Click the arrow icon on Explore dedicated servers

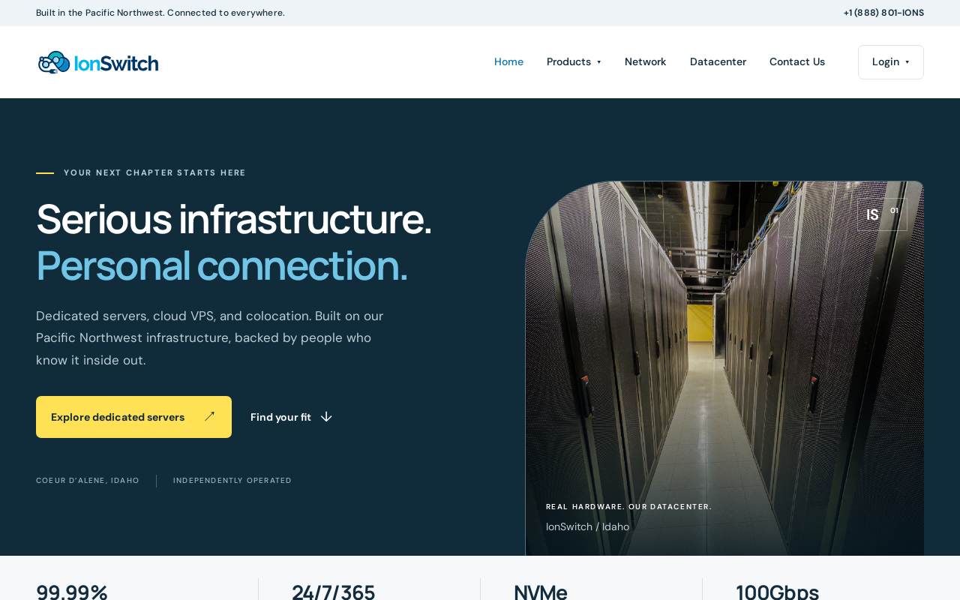click(x=209, y=416)
